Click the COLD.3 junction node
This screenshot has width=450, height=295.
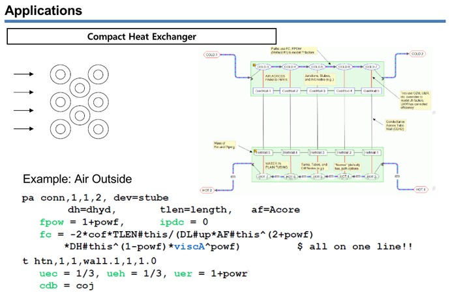point(263,67)
